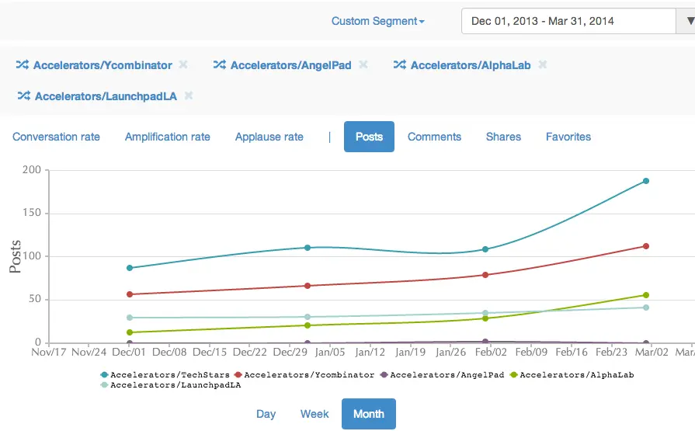Click TechStars data point at Mar/02
This screenshot has width=695, height=431.
click(645, 181)
